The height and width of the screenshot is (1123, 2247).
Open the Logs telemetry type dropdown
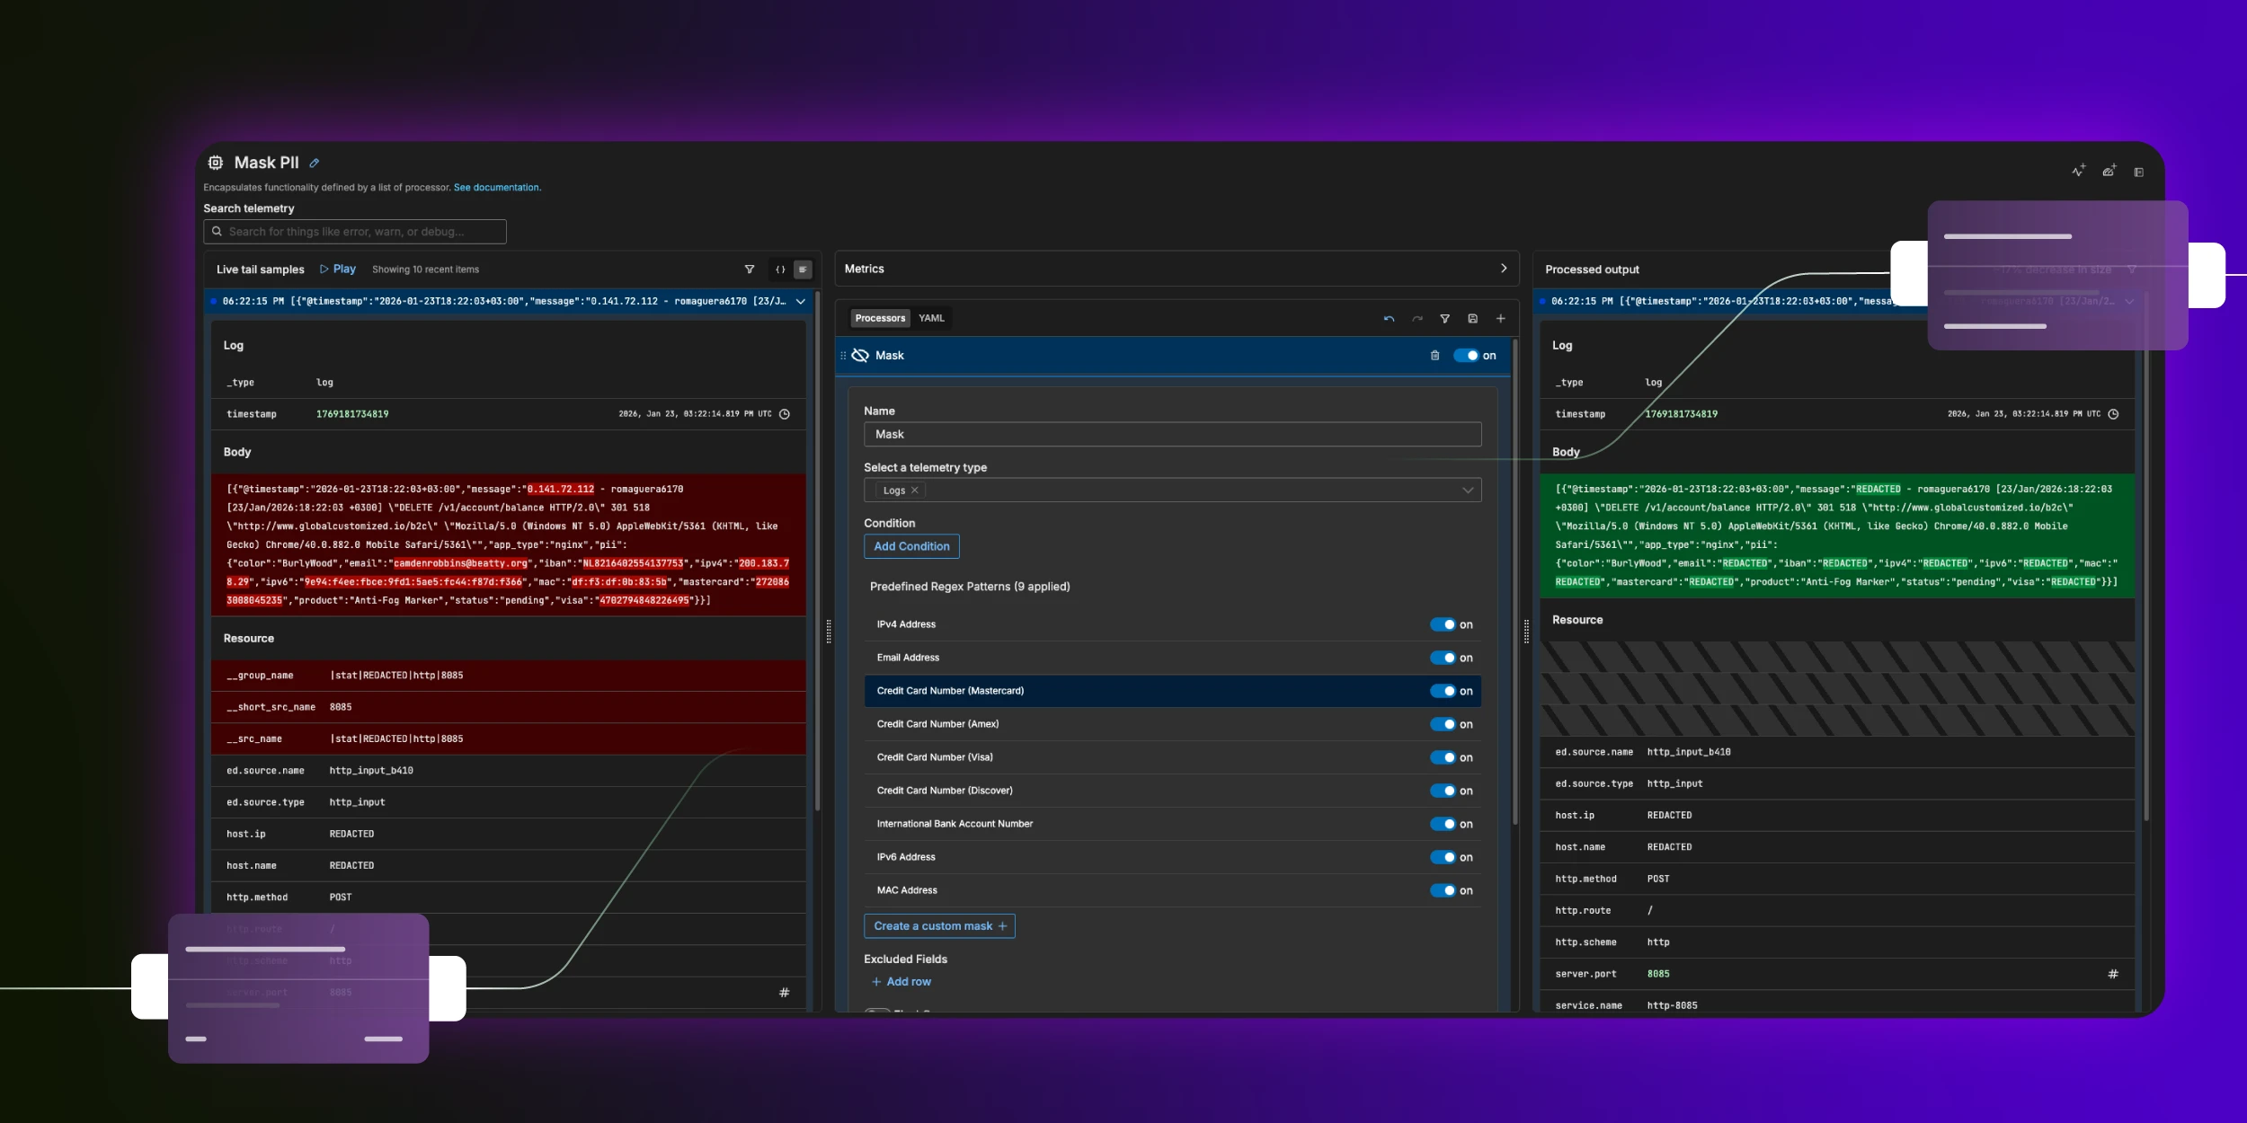coord(1466,490)
